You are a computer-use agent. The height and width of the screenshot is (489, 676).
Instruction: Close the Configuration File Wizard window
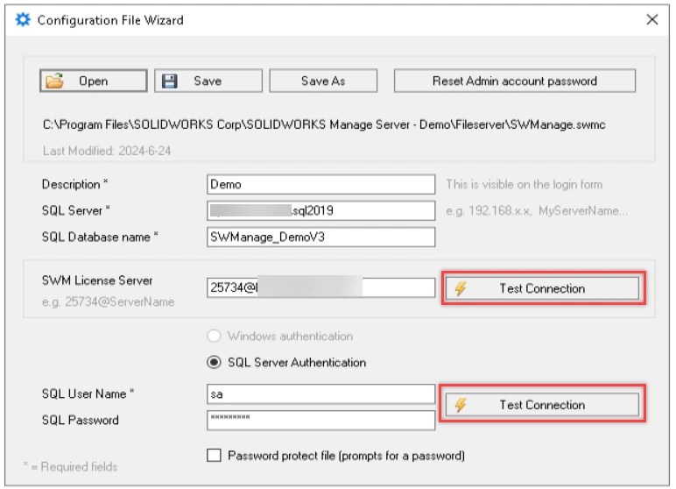click(651, 19)
